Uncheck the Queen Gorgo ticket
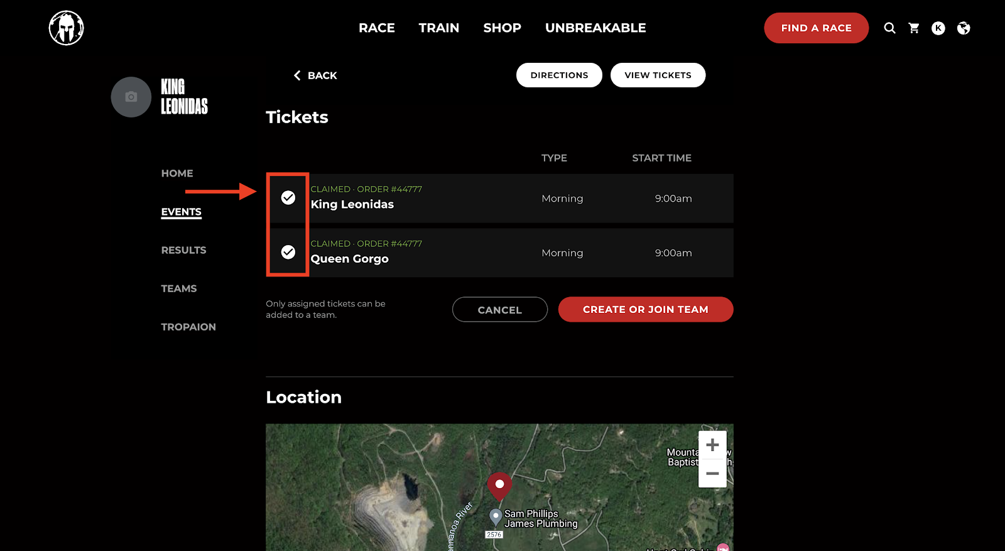 [x=288, y=252]
